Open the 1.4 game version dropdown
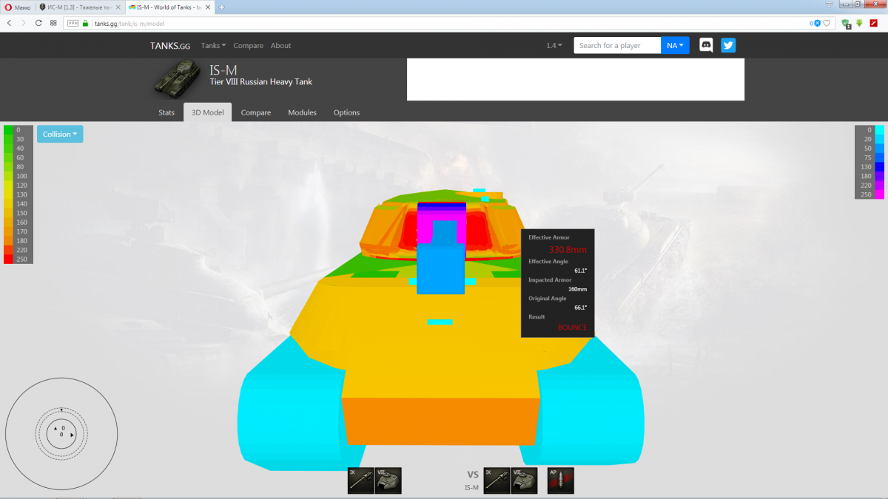Screen dimensions: 888x499 [x=554, y=45]
